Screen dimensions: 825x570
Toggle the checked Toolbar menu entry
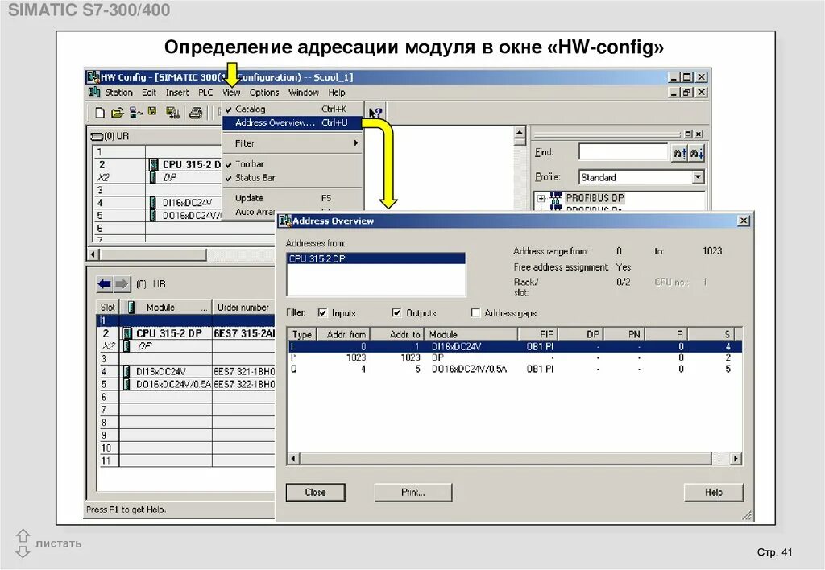[x=292, y=164]
